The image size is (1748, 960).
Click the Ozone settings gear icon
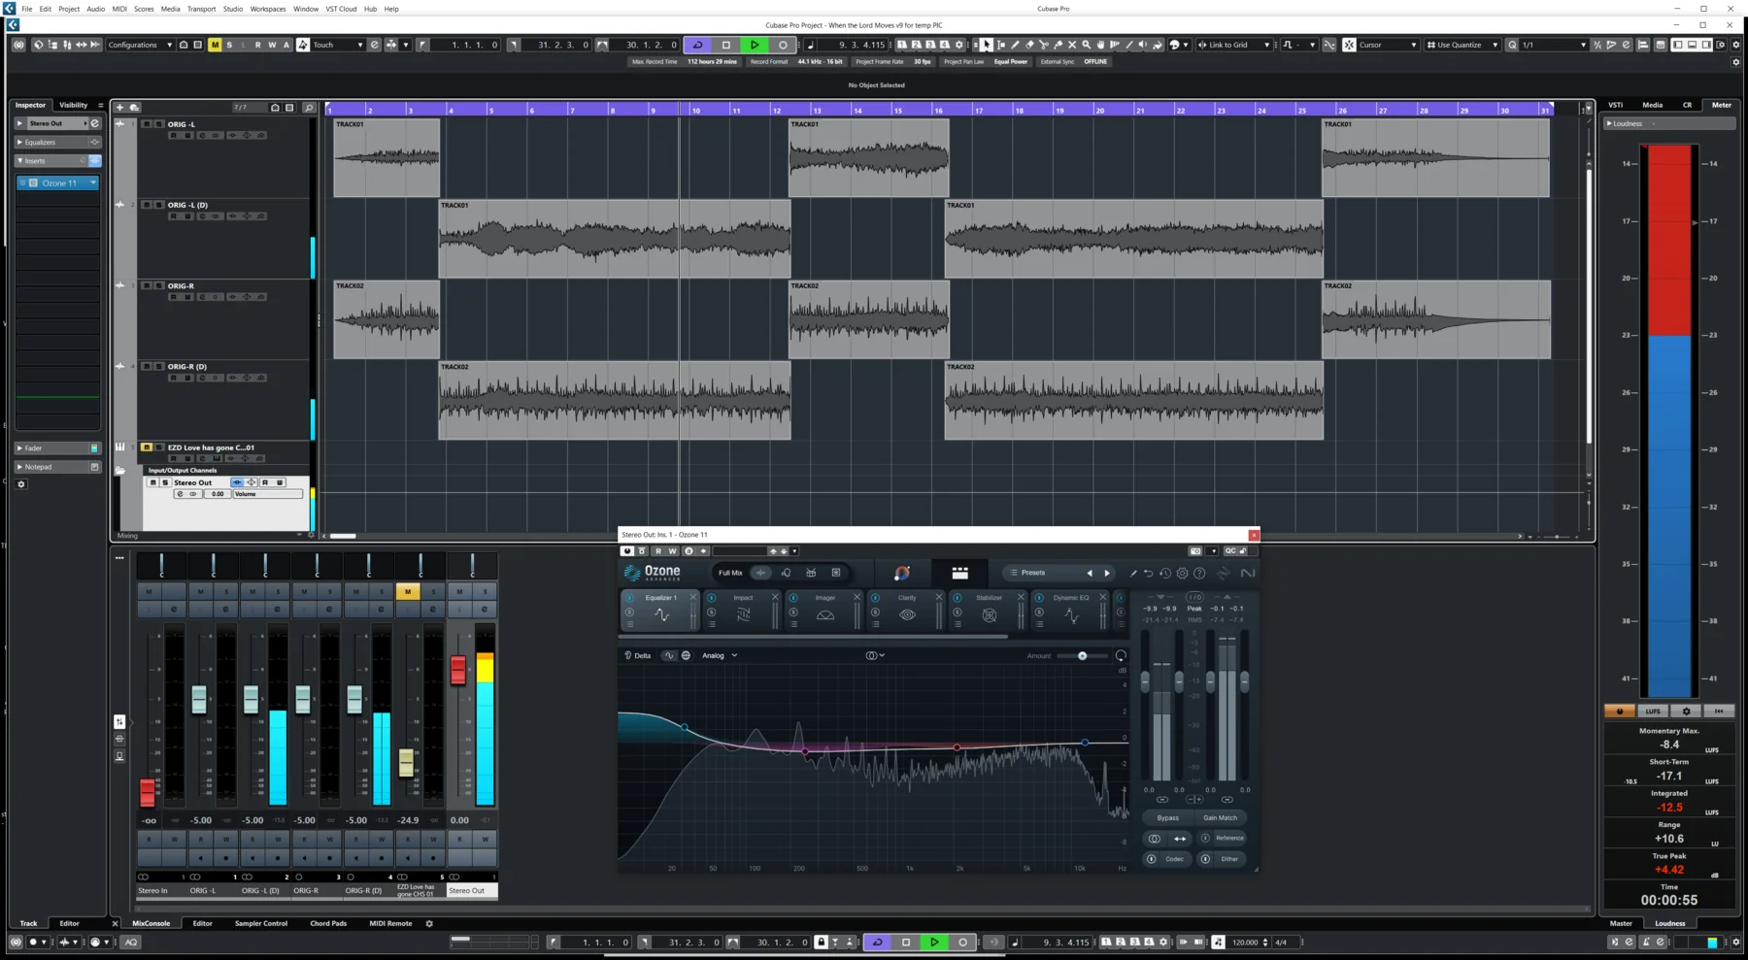point(1182,574)
